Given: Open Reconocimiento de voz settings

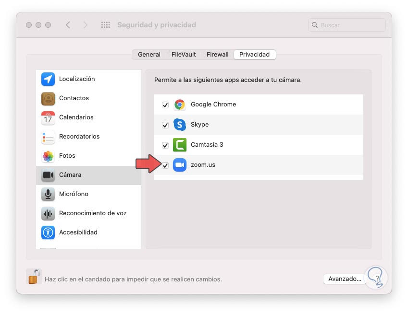Looking at the screenshot, I should (x=48, y=213).
